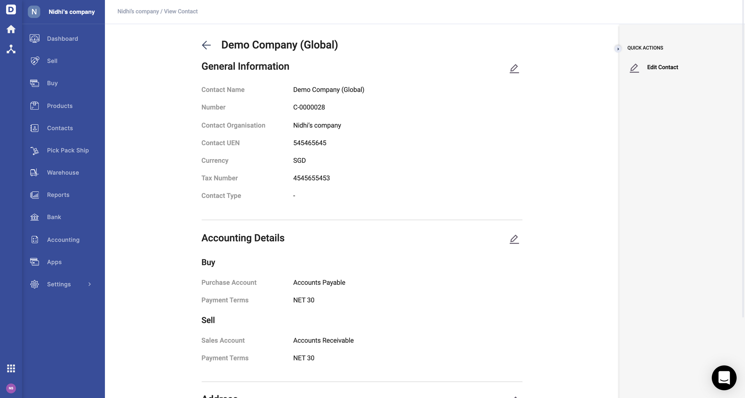Navigate to Products in the sidebar
Screen dimensions: 745x398
click(34, 105)
